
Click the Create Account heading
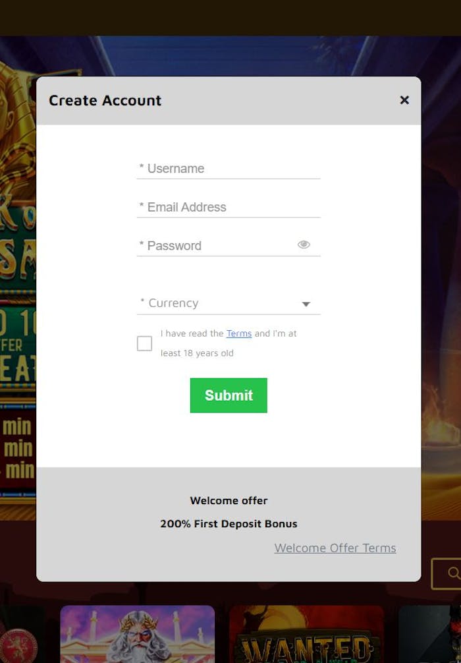point(105,100)
